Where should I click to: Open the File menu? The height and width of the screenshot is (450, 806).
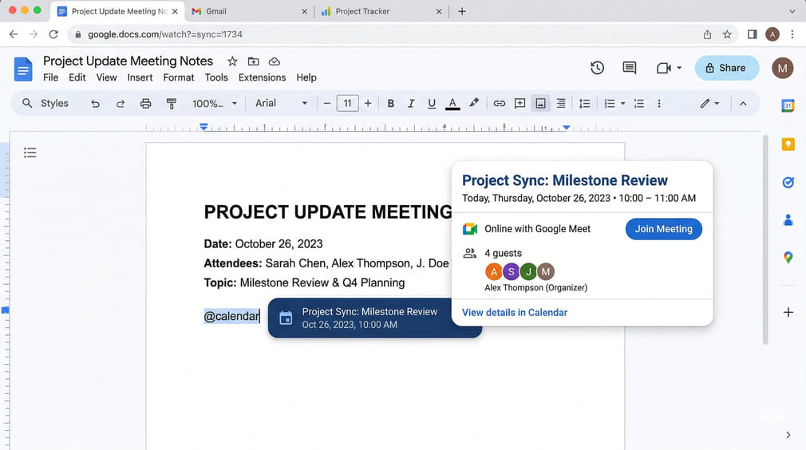tap(50, 77)
